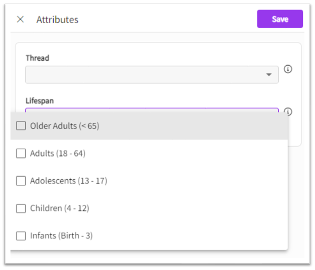Screen dimensions: 315x270
Task: Pick the "Adolescents (13 - 17)" option label
Action: (x=68, y=181)
